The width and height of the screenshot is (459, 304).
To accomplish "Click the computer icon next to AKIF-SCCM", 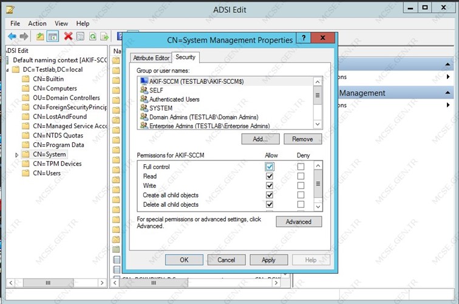I will pyautogui.click(x=144, y=81).
